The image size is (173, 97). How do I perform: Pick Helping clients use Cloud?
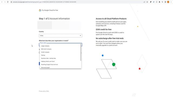click(x=61, y=61)
